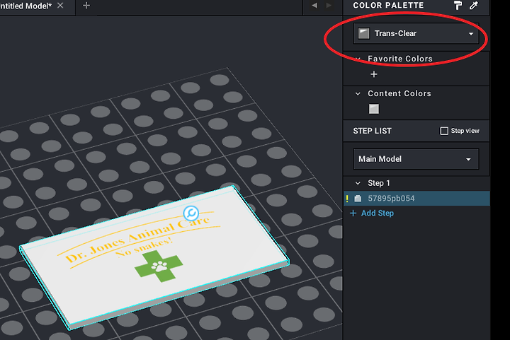510x340 pixels.
Task: Click the Trans-Clear swatch in the dropdown
Action: coord(363,33)
